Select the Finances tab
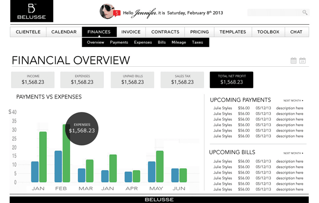This screenshot has width=319, height=203. [99, 32]
